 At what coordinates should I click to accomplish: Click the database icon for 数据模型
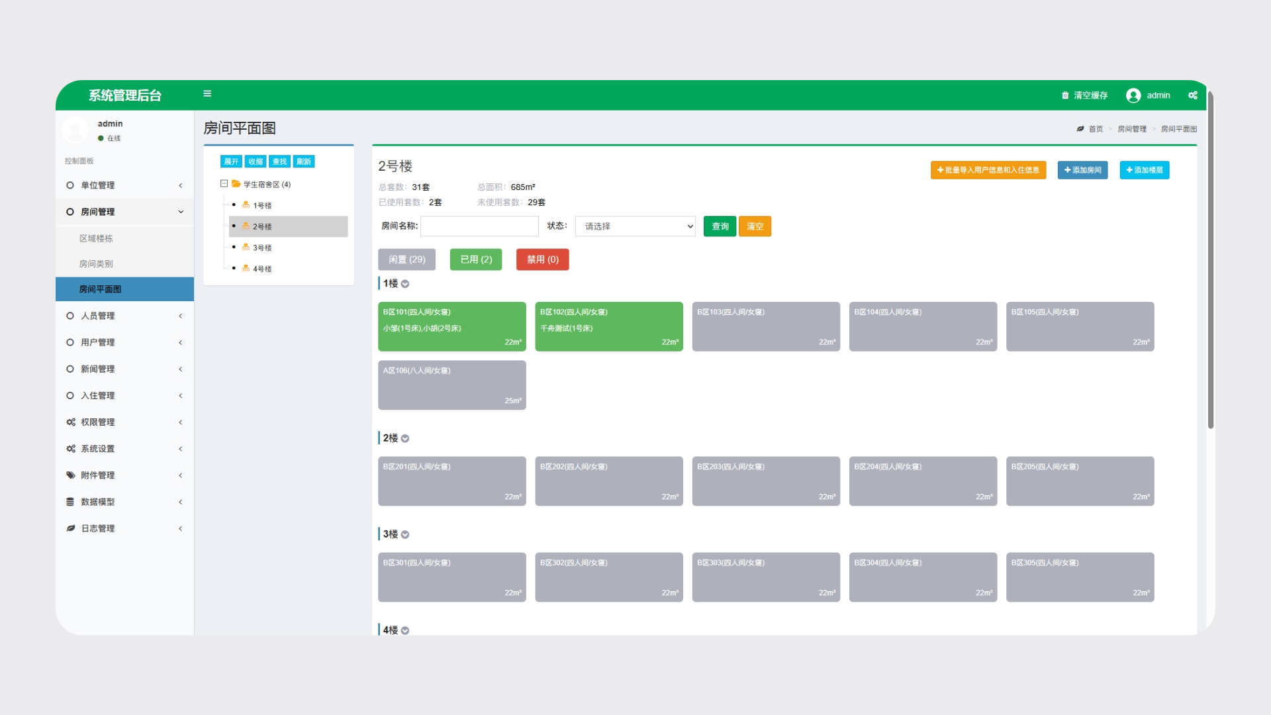click(70, 502)
